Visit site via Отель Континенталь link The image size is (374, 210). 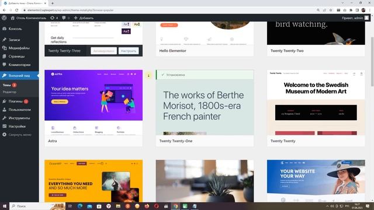(x=29, y=18)
